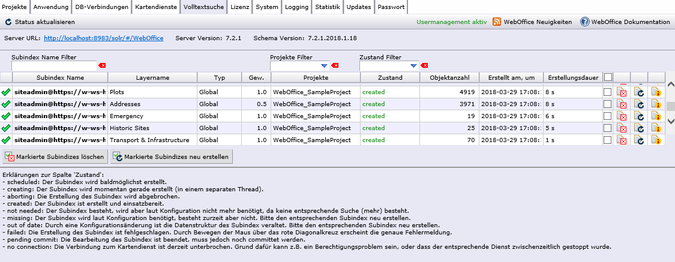Show info for the Historic Sites subindex
Image resolution: width=675 pixels, height=262 pixels.
tap(656, 128)
